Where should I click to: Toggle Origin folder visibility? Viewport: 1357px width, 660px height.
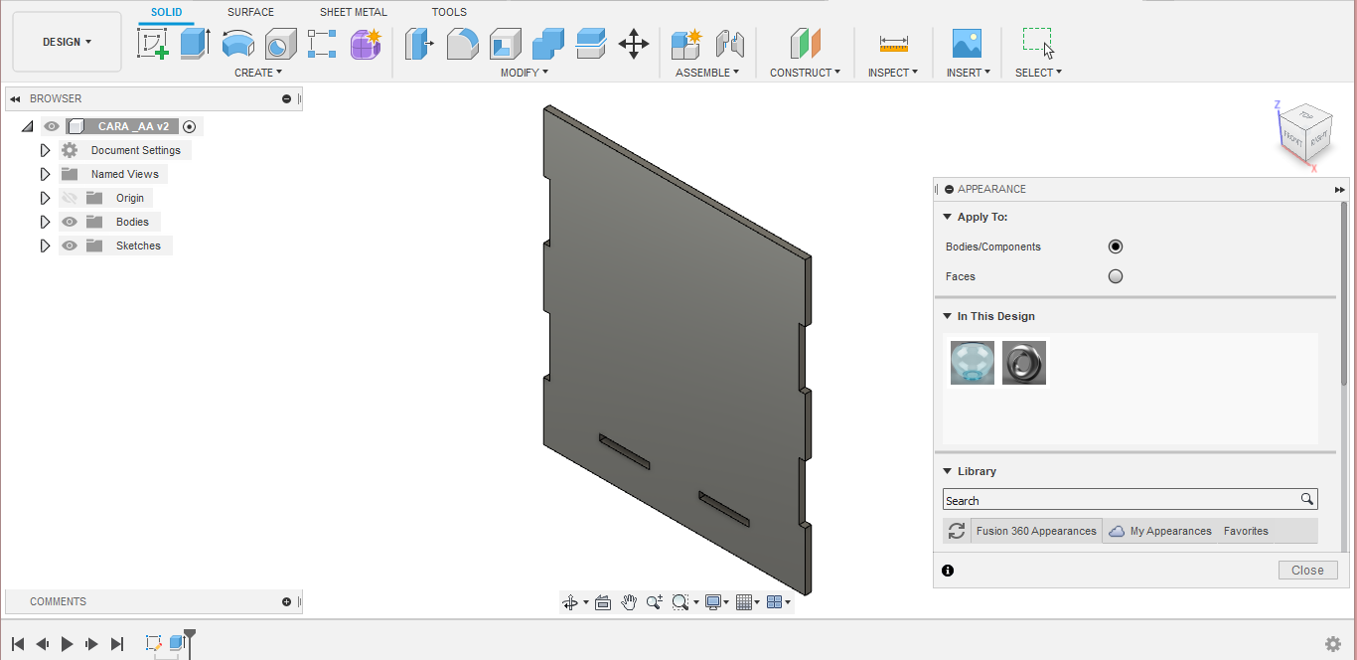point(70,198)
